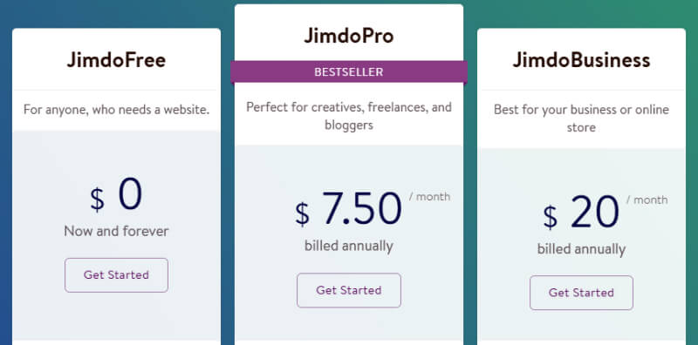The width and height of the screenshot is (698, 345).
Task: Select the JimdoBusiness plan title
Action: click(581, 60)
